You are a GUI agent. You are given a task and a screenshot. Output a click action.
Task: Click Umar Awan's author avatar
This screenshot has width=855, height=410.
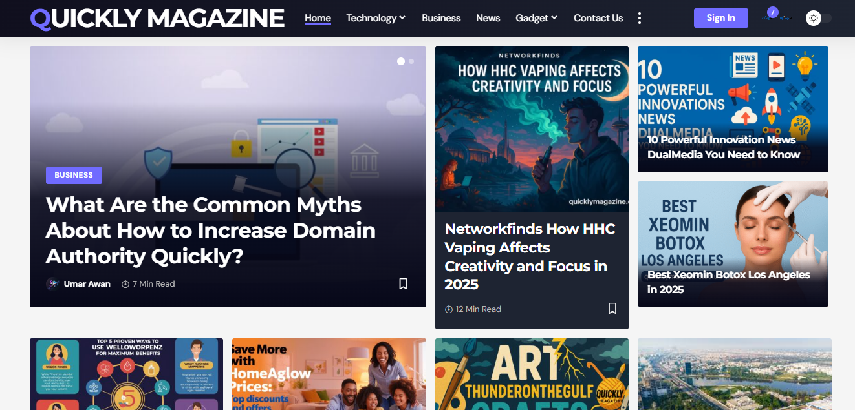[x=52, y=283]
